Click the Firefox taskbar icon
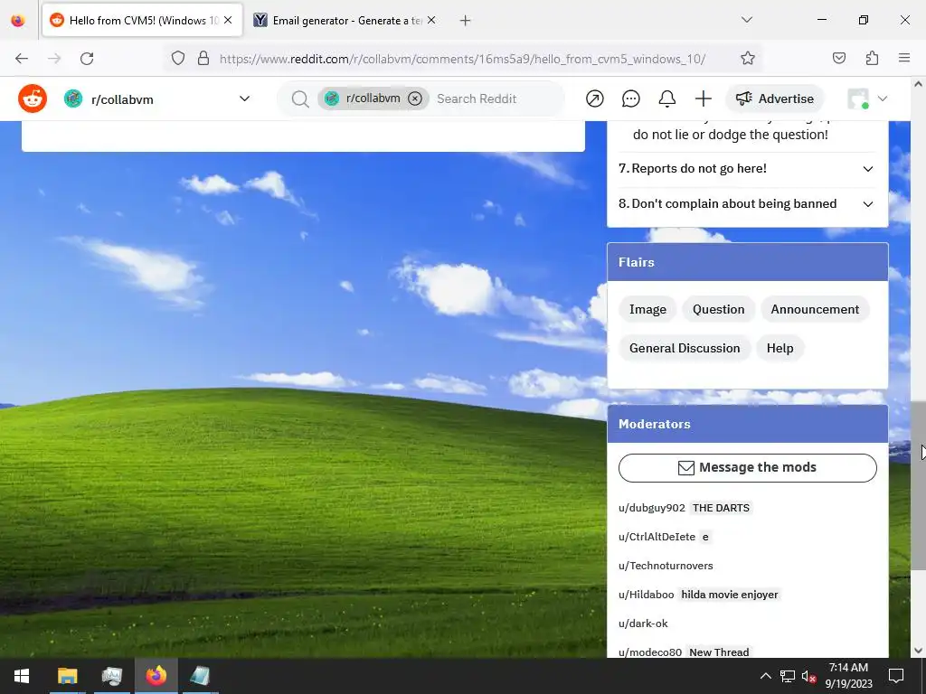The height and width of the screenshot is (694, 926). [x=156, y=676]
